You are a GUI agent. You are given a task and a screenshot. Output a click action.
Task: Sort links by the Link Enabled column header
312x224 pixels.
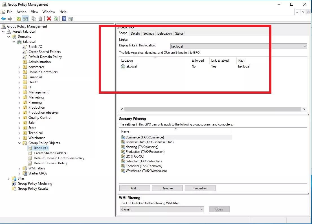223,61
